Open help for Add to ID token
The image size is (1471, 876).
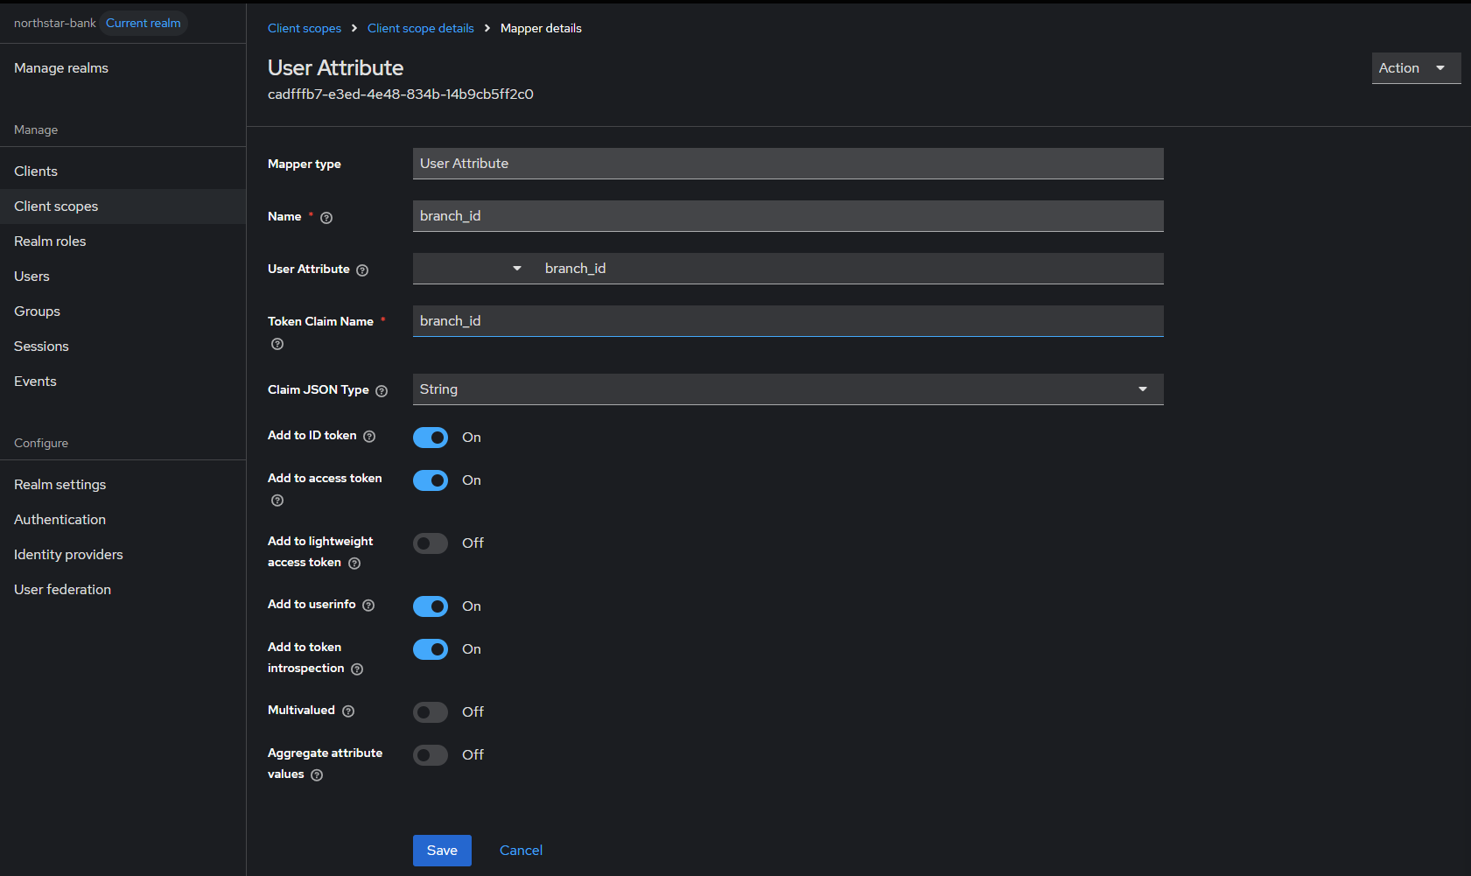(369, 437)
